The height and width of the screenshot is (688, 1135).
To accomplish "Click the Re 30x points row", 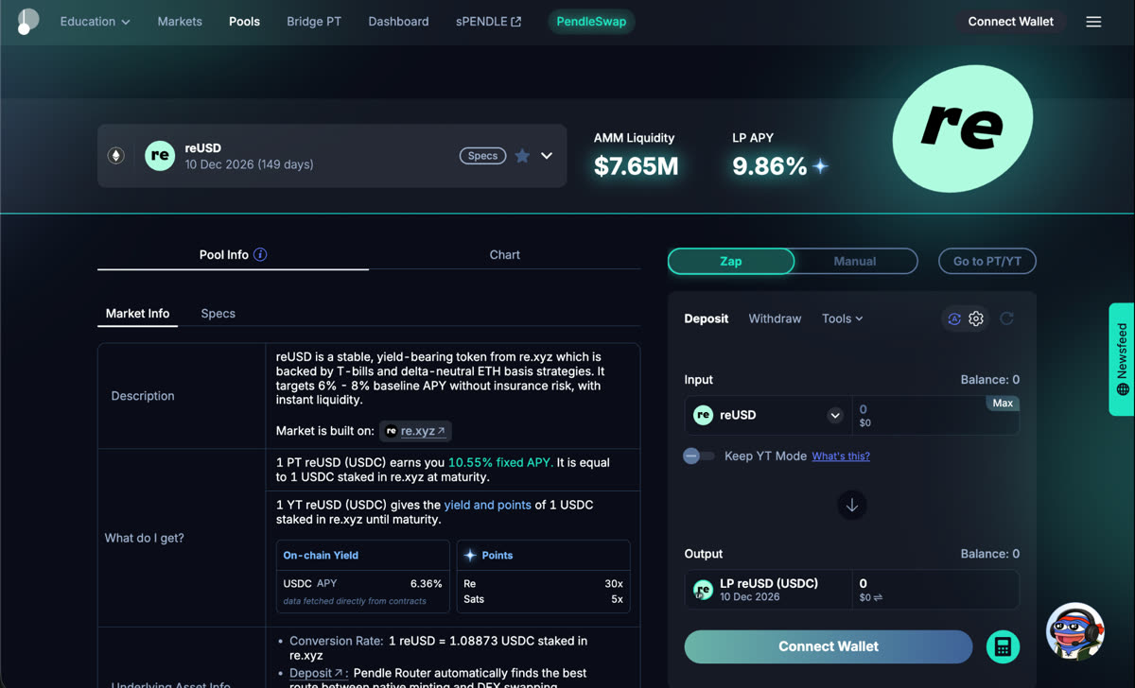I will 543,584.
